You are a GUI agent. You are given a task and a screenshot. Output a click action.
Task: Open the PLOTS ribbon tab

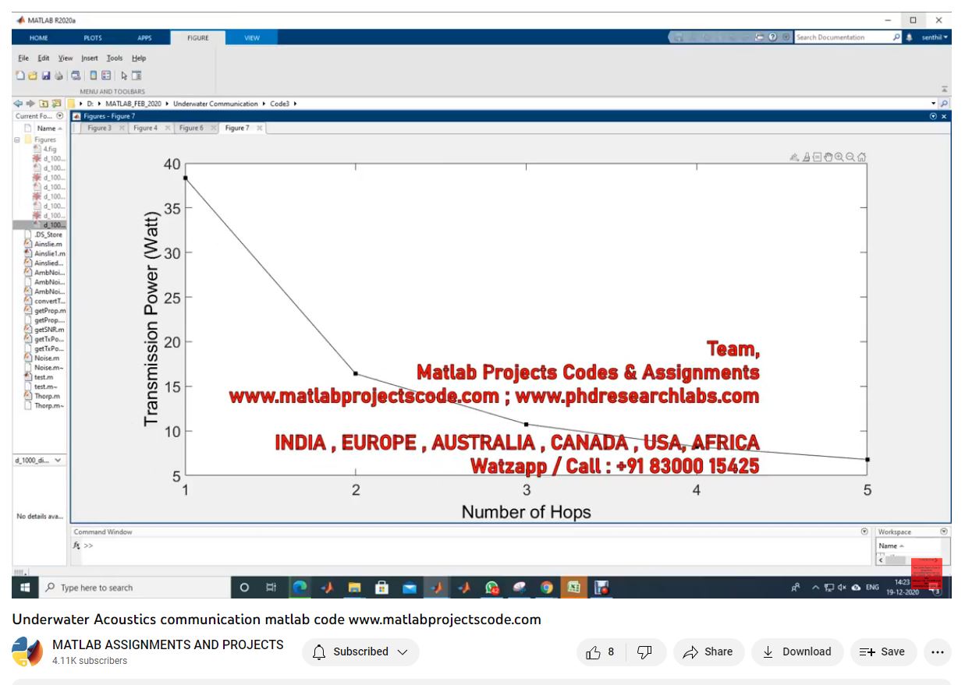[x=93, y=37]
